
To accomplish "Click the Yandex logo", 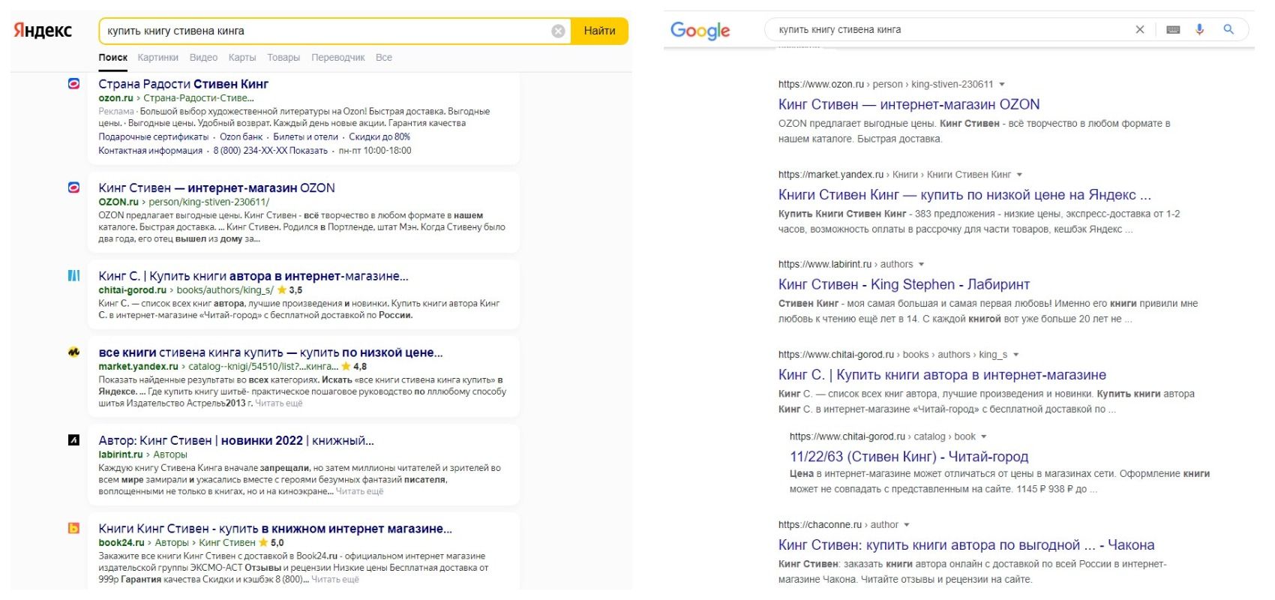I will point(43,30).
